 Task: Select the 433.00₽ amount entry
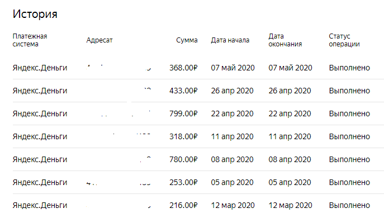(183, 91)
